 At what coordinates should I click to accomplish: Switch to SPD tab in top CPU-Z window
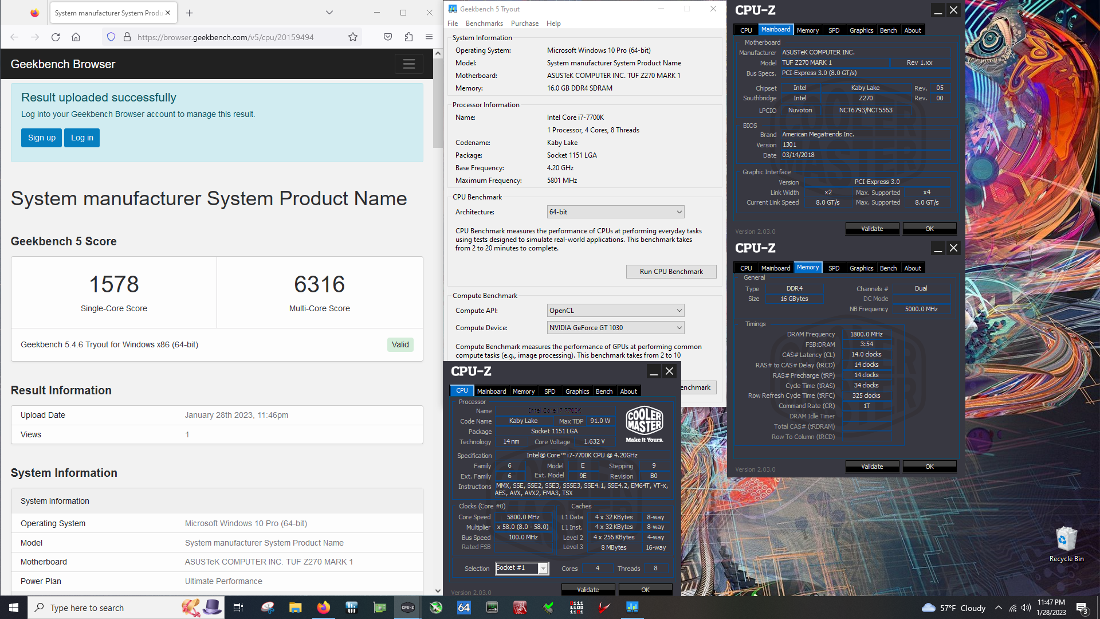click(834, 30)
